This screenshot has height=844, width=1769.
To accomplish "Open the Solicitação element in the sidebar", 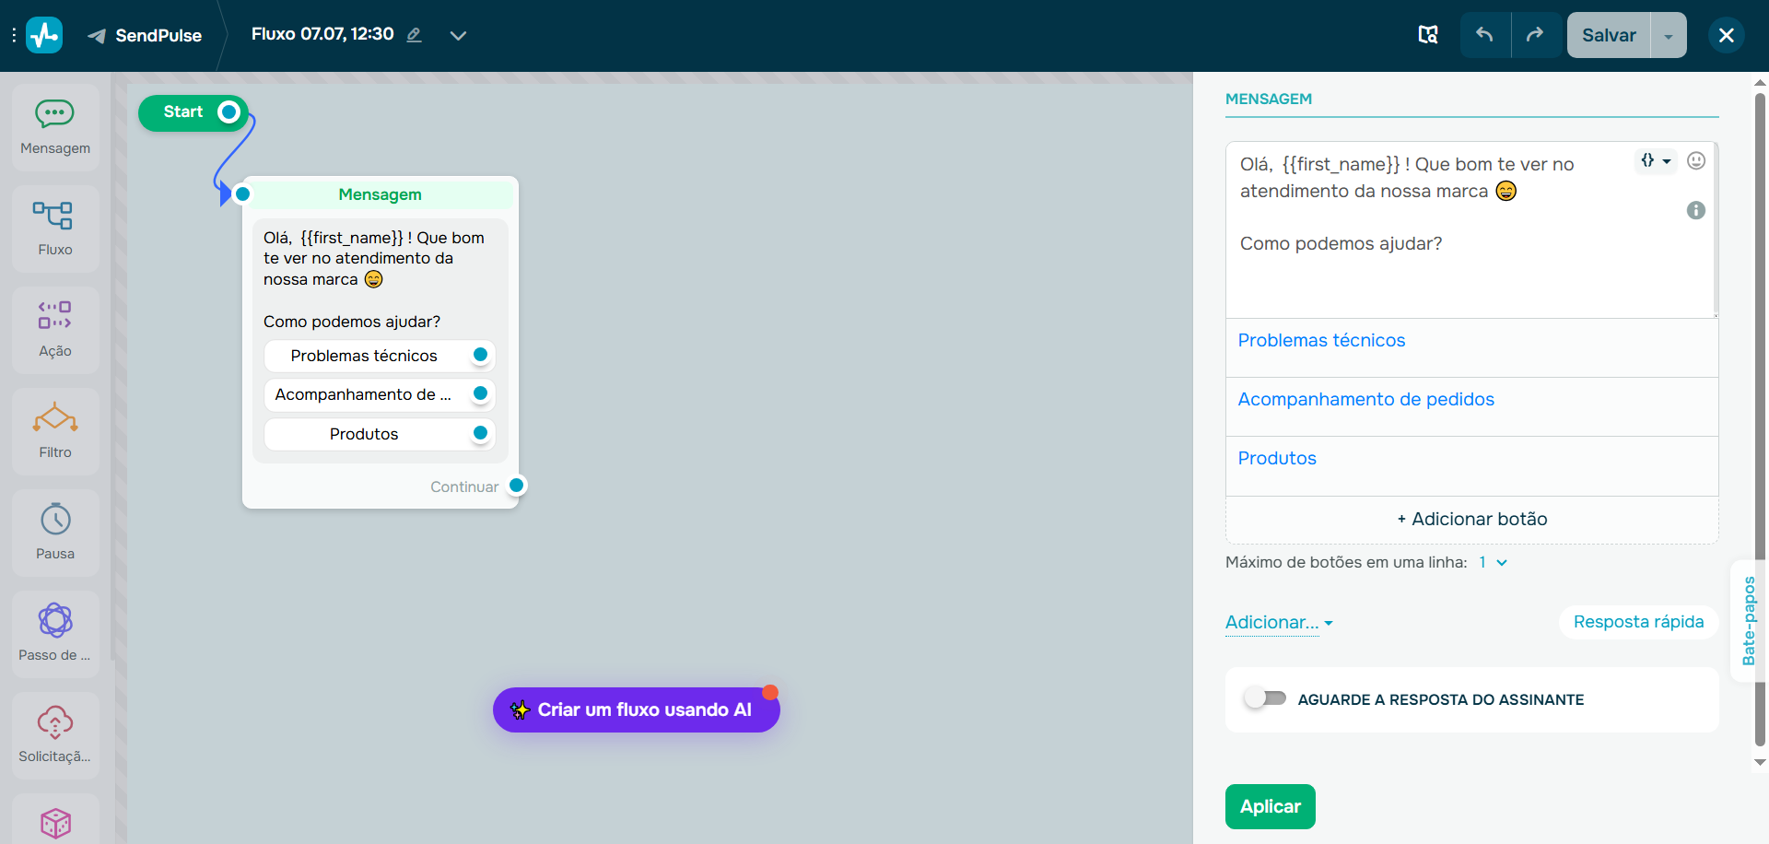I will click(x=55, y=734).
